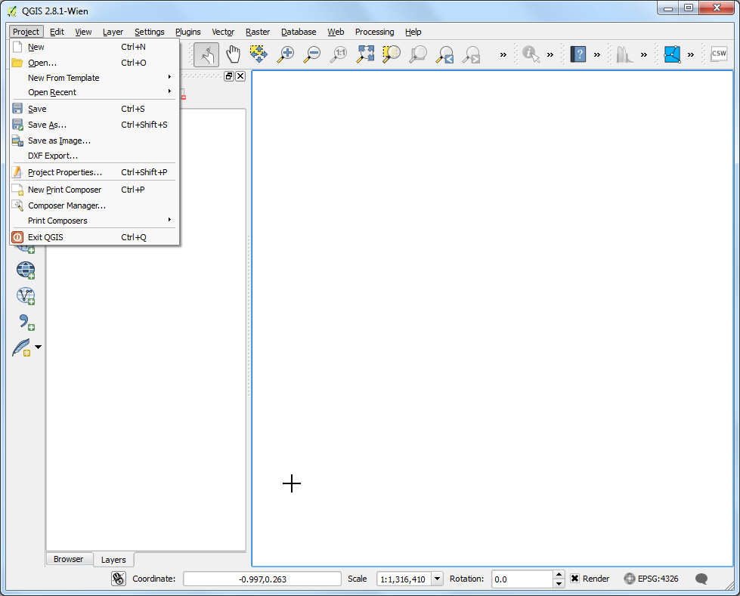740x596 pixels.
Task: Open the CSW catalog client icon
Action: tap(719, 54)
